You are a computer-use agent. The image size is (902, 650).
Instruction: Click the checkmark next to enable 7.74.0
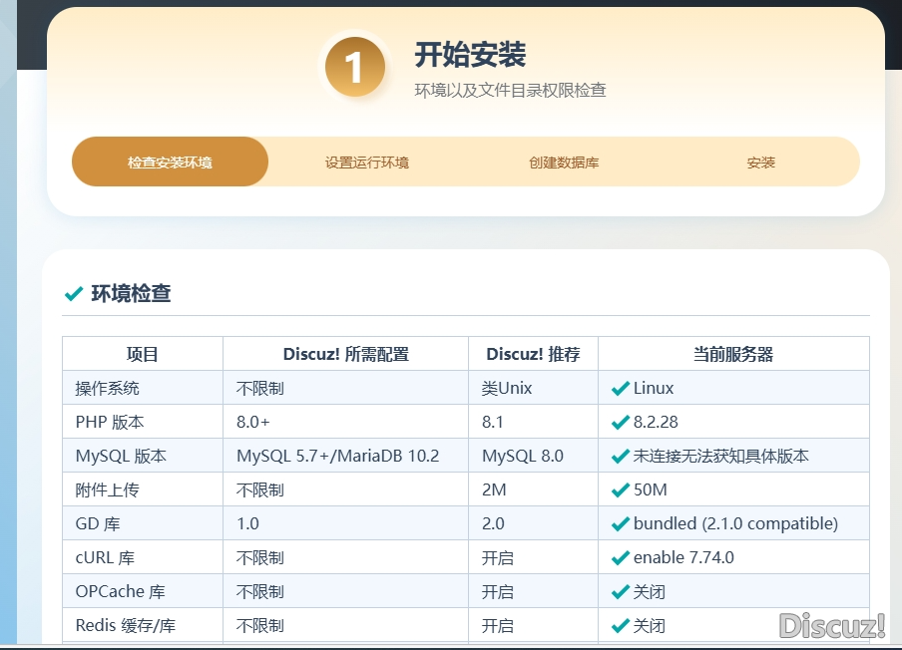pos(621,557)
